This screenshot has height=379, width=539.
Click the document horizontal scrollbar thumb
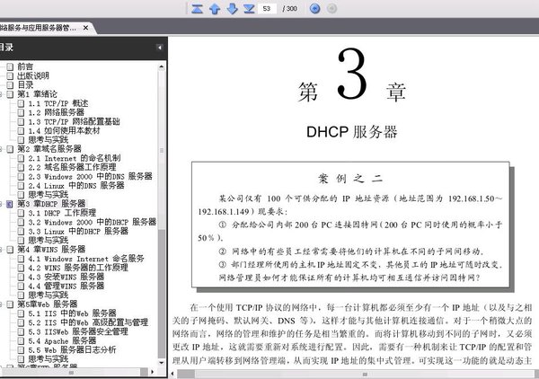[365, 374]
